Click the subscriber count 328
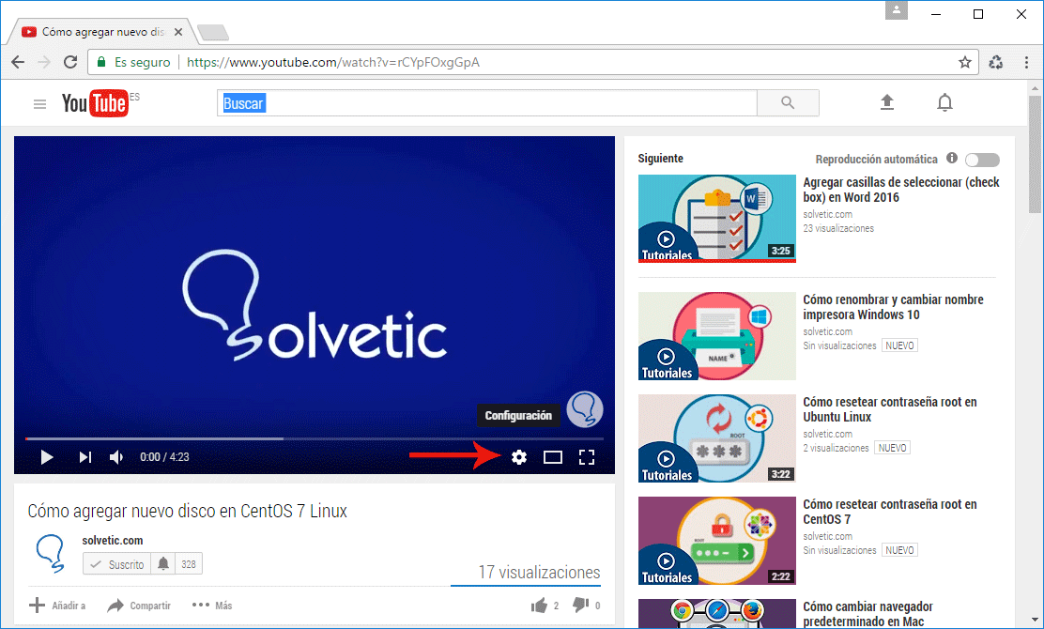1044x629 pixels. 189,564
